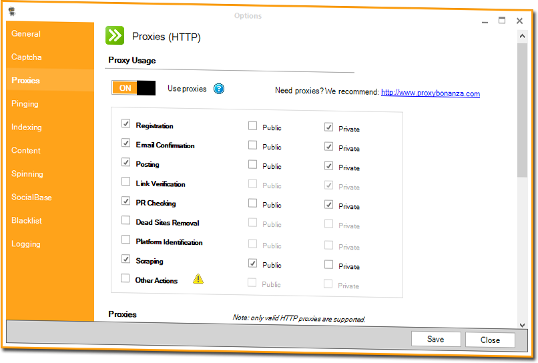Viewport: 538px width, 363px height.
Task: Uncheck the Registration checkbox
Action: tap(125, 123)
